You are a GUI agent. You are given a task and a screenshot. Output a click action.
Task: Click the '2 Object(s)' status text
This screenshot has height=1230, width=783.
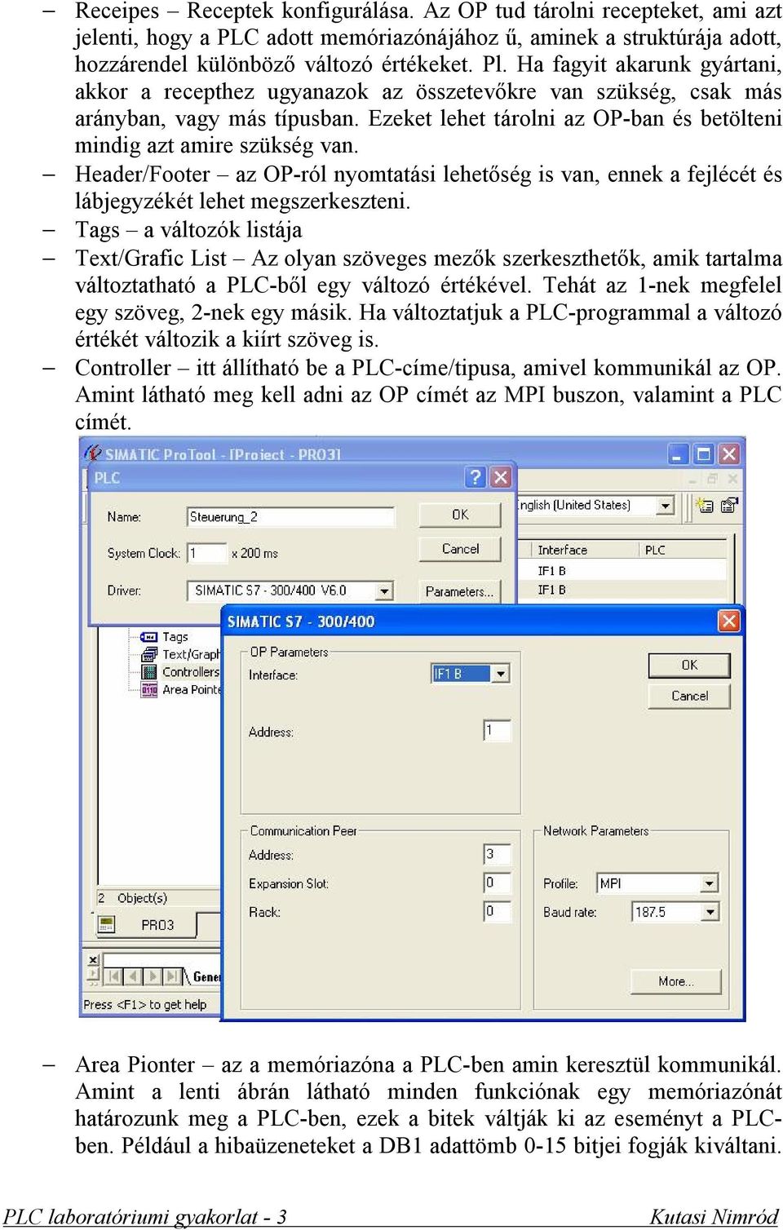[x=133, y=897]
